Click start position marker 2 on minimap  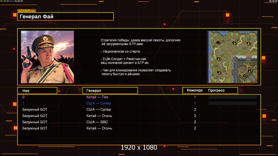250,71
